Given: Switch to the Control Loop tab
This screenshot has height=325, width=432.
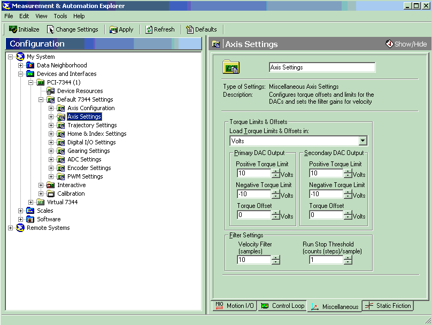Looking at the screenshot, I should click(282, 306).
